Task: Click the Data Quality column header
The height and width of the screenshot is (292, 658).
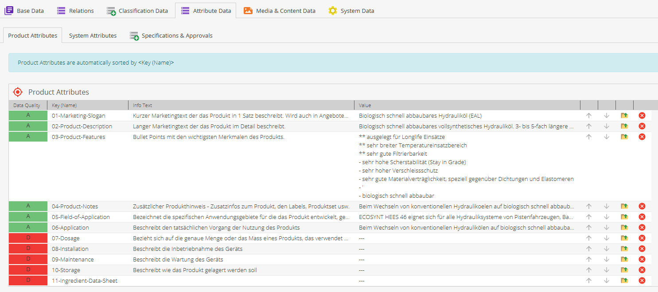Action: 27,105
